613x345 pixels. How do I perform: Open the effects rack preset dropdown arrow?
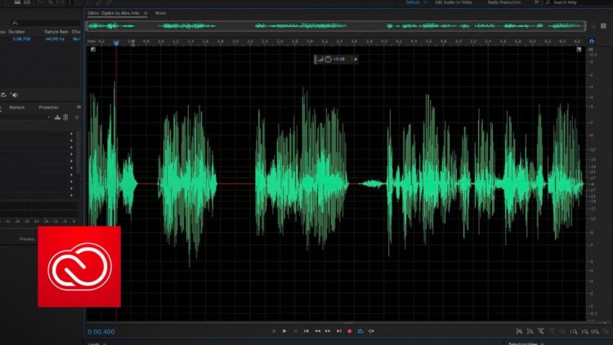[x=49, y=117]
